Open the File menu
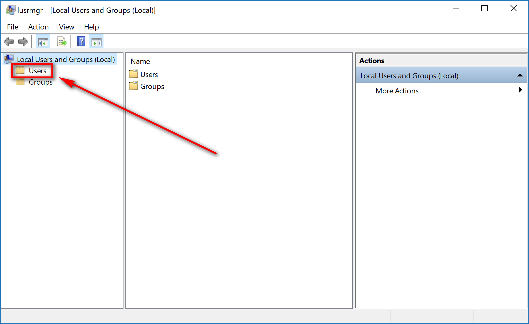This screenshot has width=529, height=324. [x=13, y=27]
